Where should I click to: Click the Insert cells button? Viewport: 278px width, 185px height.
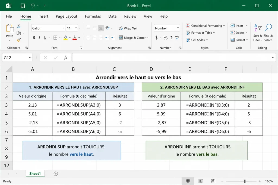coord(237,26)
